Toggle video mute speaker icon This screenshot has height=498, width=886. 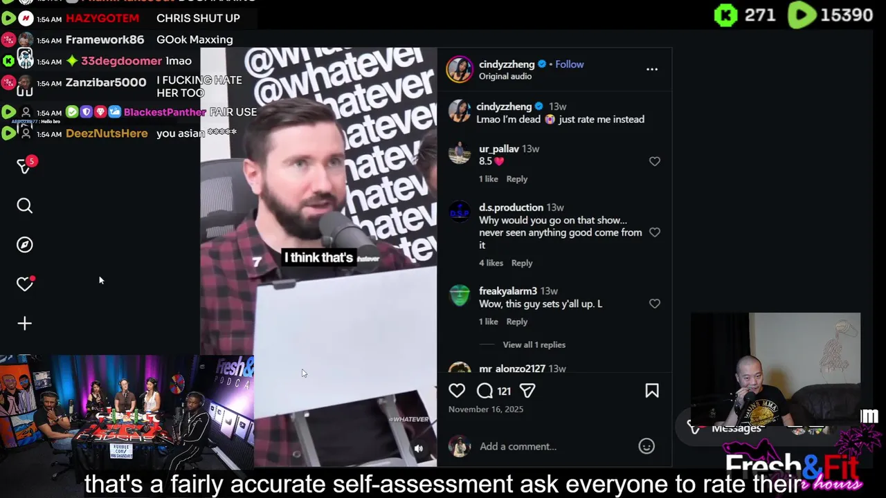coord(419,449)
